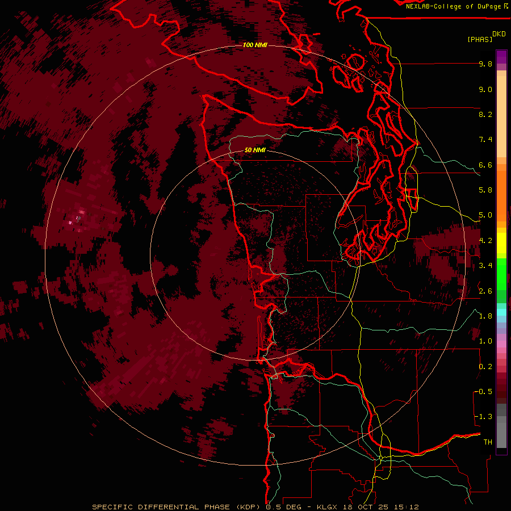Click the 8.2 scale value

pos(485,114)
